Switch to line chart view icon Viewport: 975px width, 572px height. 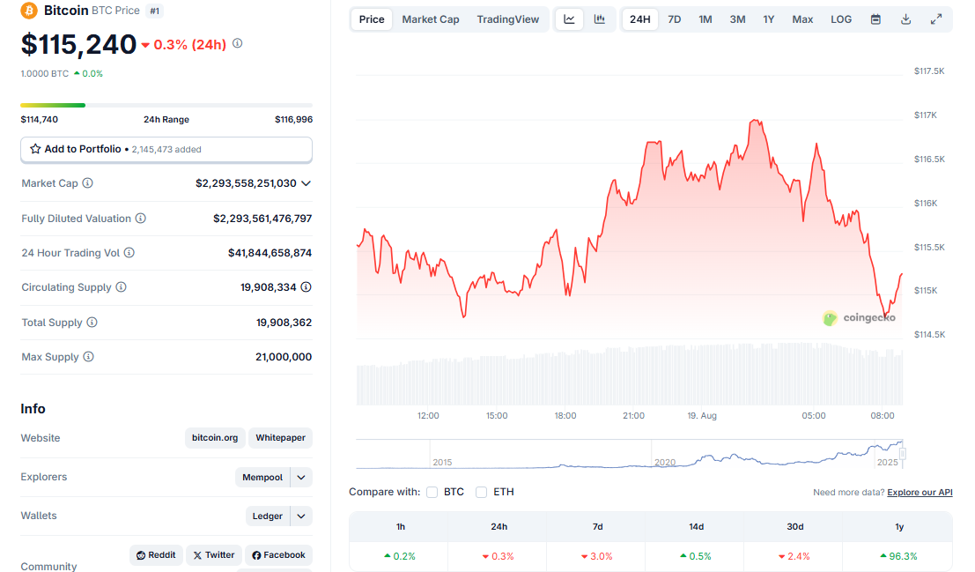tap(569, 19)
